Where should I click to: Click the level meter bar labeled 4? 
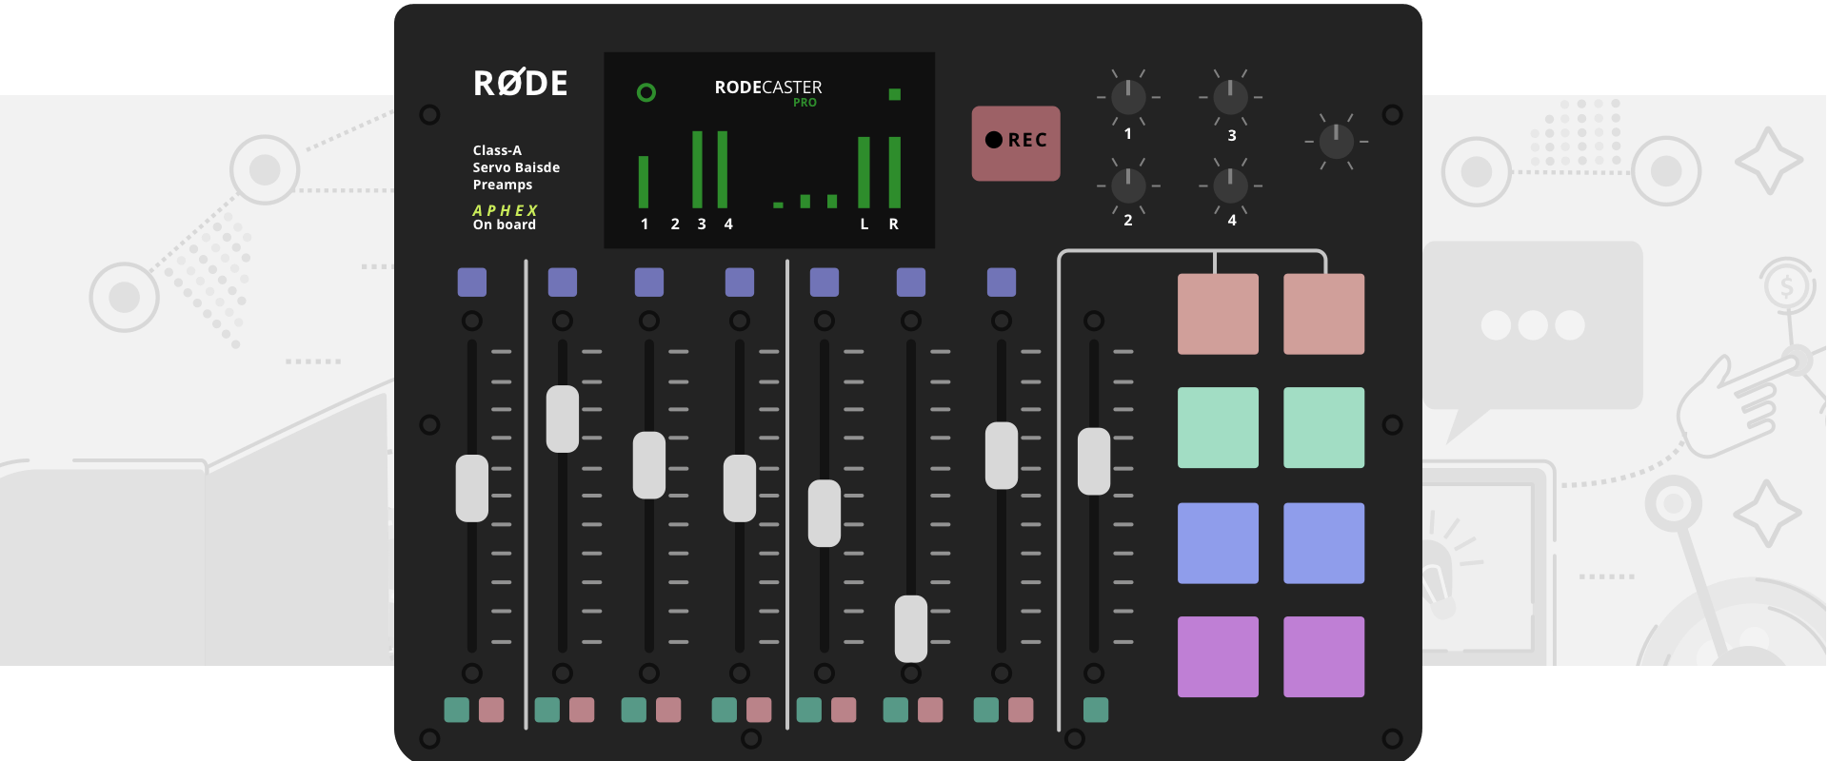pos(723,169)
